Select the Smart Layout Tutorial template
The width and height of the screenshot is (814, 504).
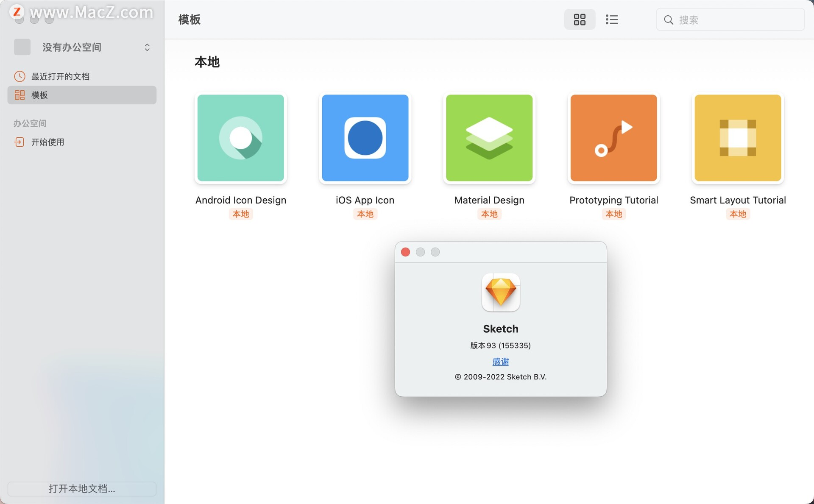click(x=737, y=138)
